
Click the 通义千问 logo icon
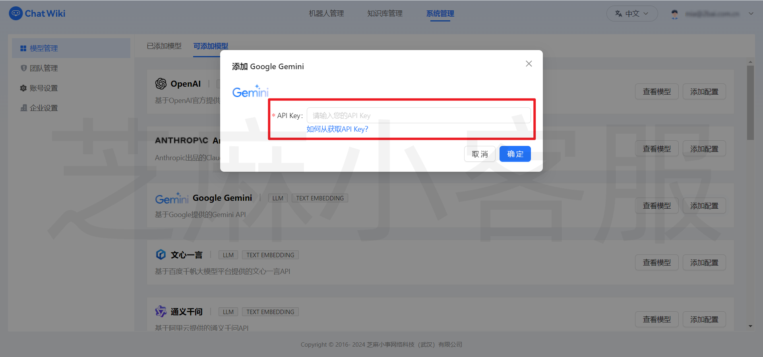(161, 311)
